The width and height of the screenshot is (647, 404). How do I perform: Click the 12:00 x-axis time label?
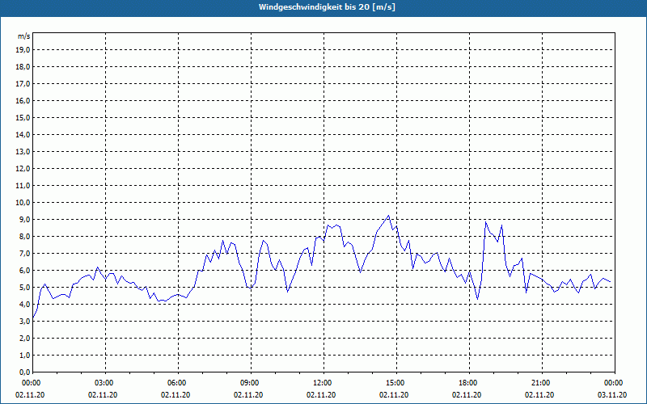(x=324, y=383)
